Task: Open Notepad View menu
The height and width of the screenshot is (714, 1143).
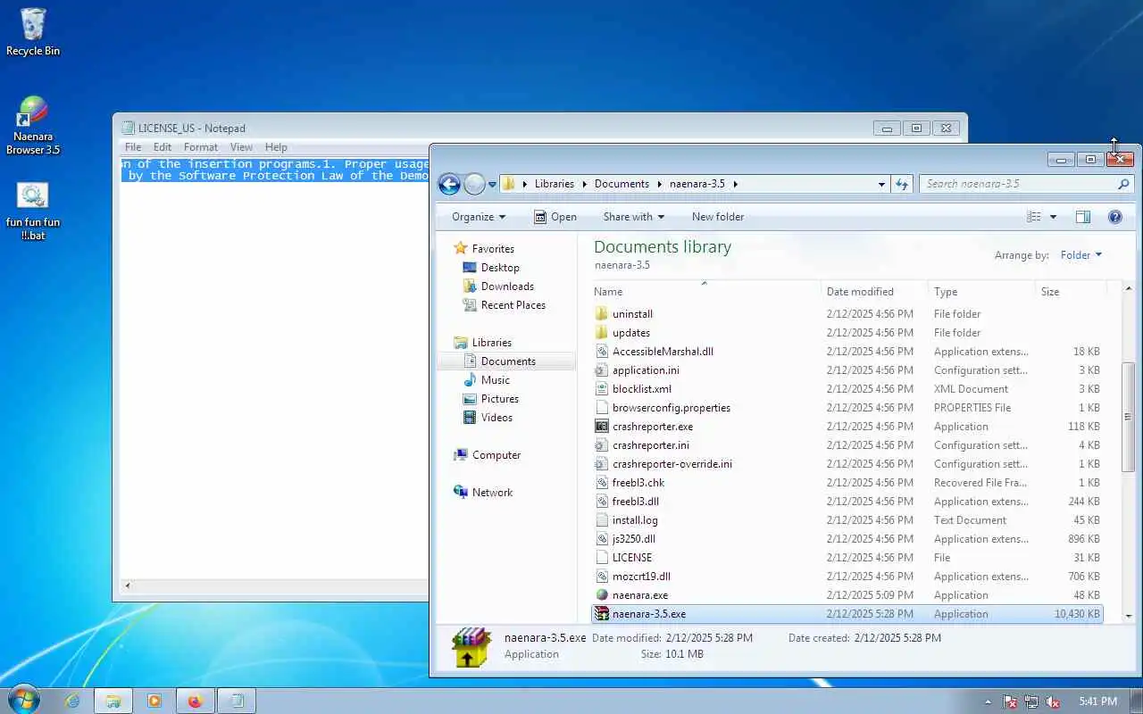Action: (241, 147)
